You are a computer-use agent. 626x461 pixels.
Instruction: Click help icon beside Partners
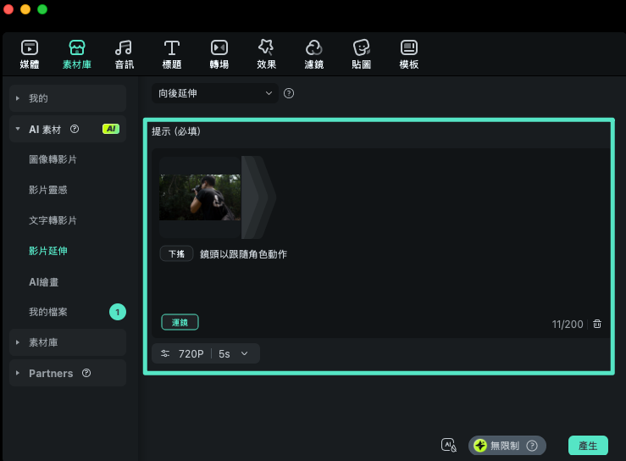(86, 373)
